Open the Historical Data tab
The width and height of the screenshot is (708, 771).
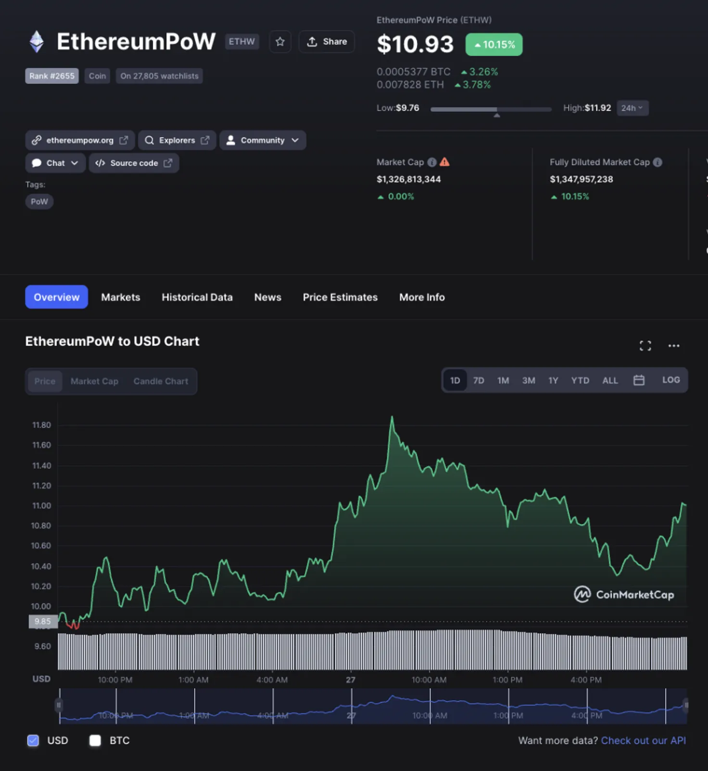point(197,297)
